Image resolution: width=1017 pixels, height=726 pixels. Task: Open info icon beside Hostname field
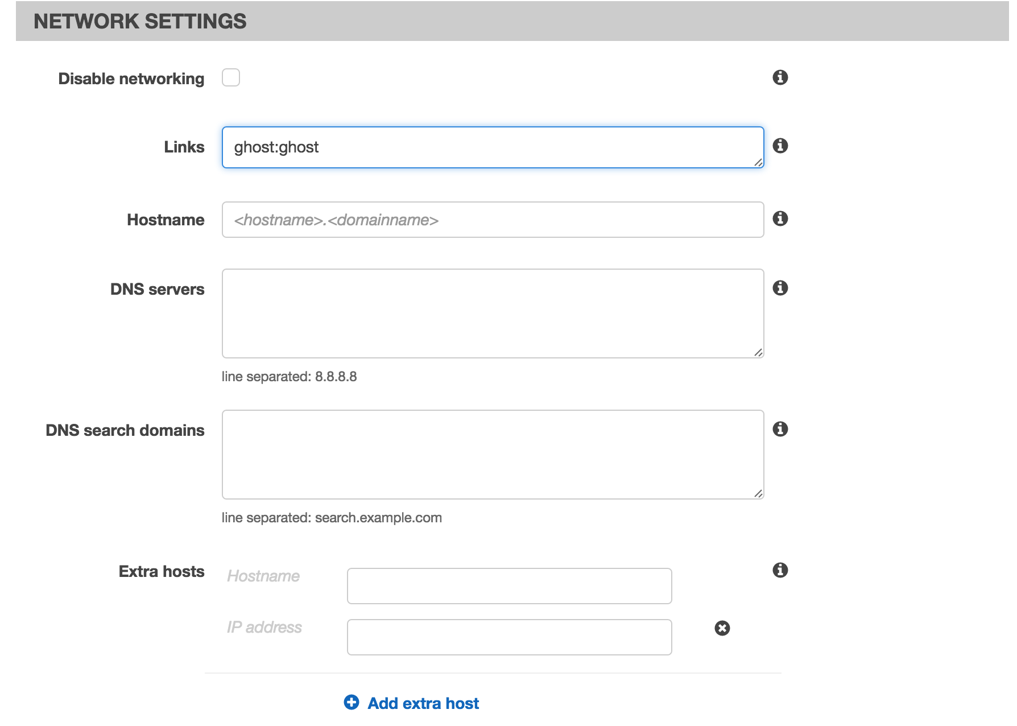(780, 218)
